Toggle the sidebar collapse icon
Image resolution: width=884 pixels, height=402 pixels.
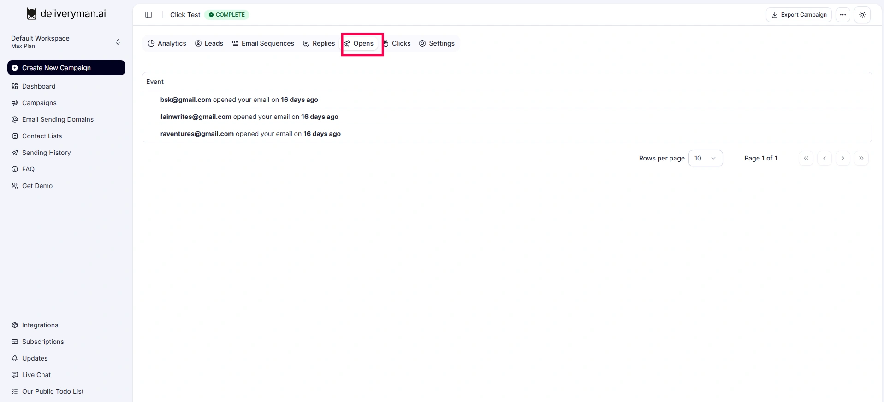click(x=148, y=15)
